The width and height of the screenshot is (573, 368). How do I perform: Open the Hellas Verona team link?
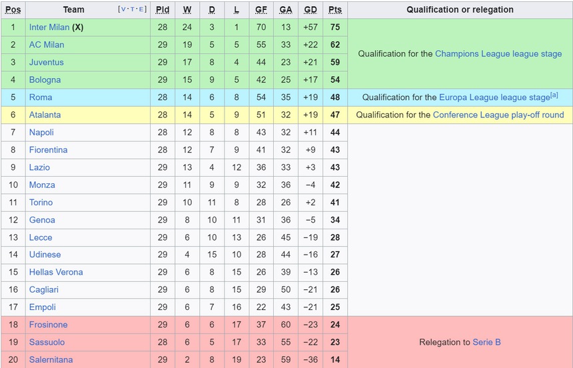point(56,272)
